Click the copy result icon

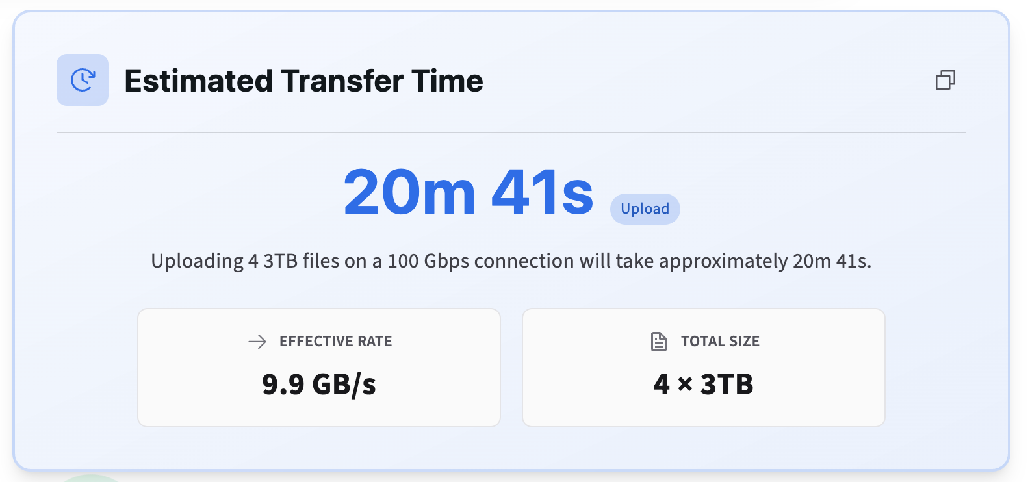click(945, 81)
